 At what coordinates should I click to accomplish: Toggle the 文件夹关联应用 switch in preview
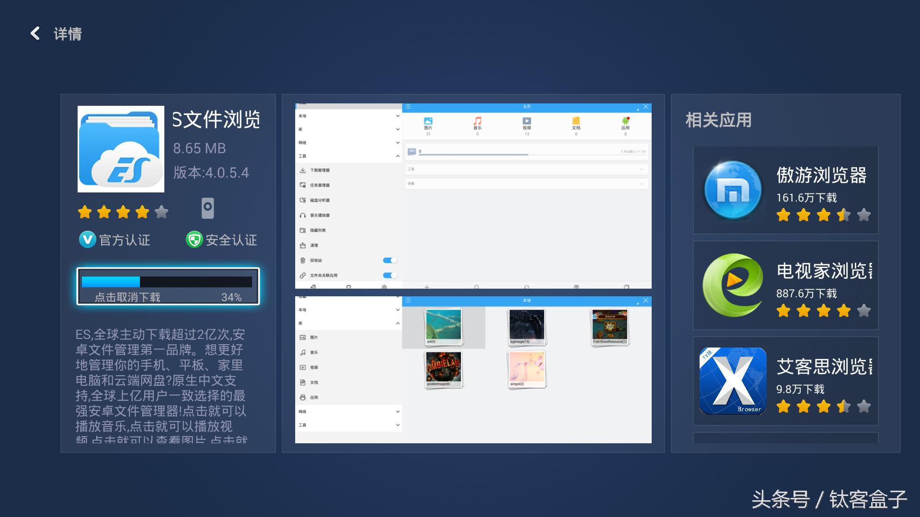pos(390,275)
